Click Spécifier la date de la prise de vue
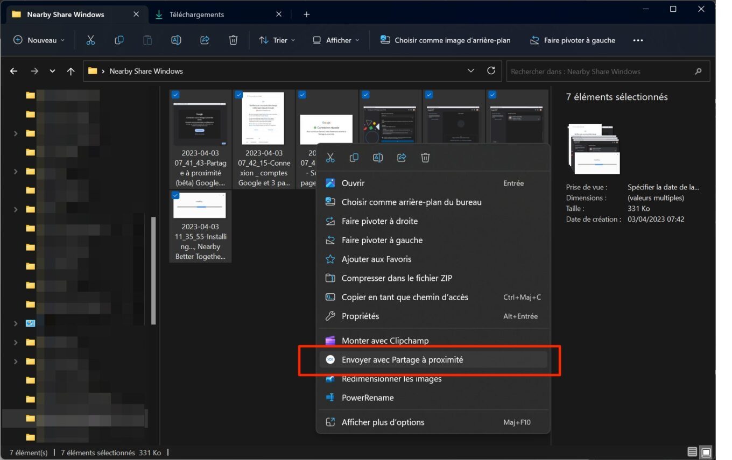This screenshot has height=460, width=732. point(663,187)
